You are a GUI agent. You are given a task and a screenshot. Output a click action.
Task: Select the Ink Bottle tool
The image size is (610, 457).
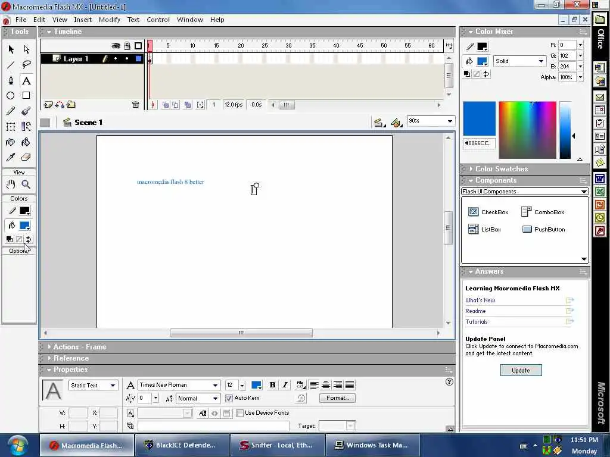[x=11, y=142]
